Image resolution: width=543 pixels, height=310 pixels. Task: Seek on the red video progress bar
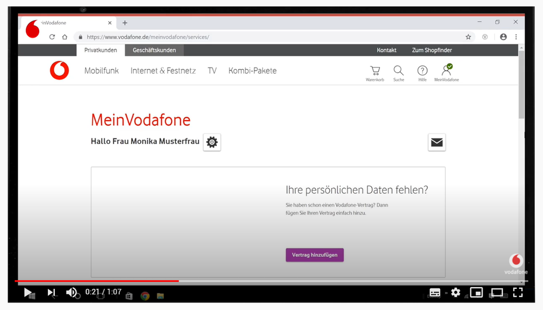click(x=97, y=281)
